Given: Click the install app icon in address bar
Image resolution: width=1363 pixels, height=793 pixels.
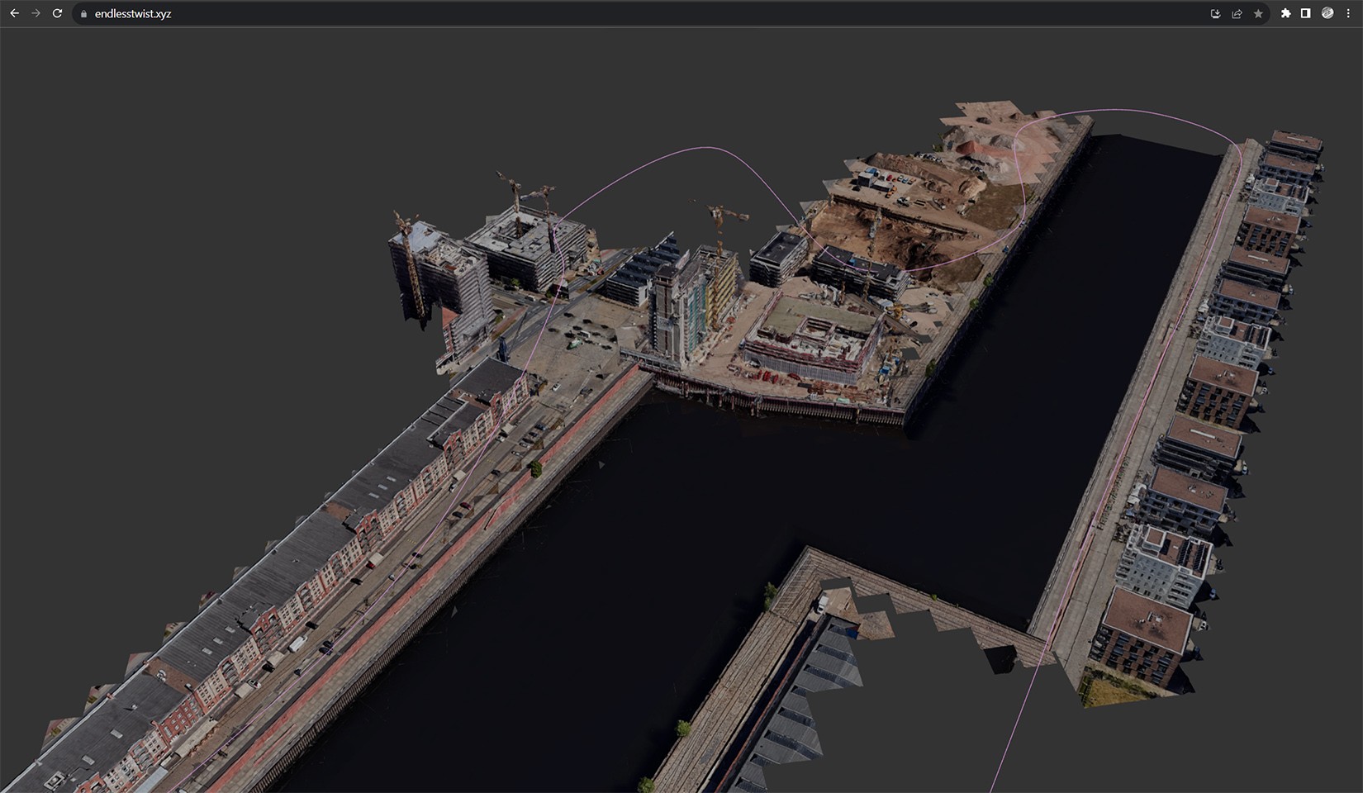Looking at the screenshot, I should (x=1215, y=14).
